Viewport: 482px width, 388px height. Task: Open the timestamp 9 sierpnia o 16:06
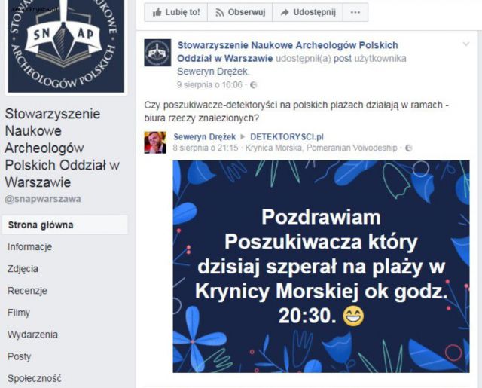tap(209, 85)
